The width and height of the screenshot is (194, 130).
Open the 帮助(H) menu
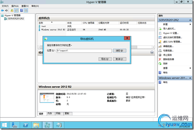coord(35,6)
